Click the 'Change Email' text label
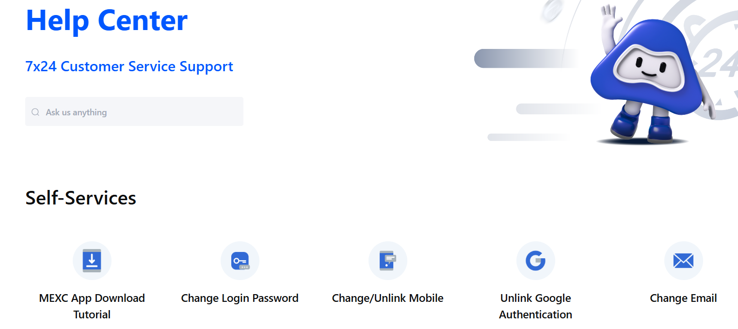 [x=683, y=298]
